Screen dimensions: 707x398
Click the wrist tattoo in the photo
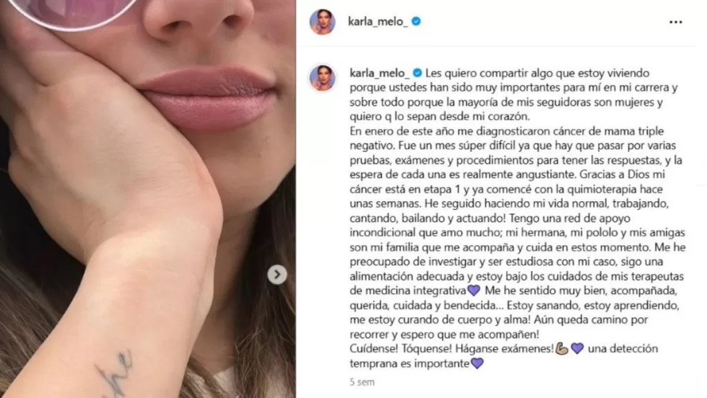114,372
